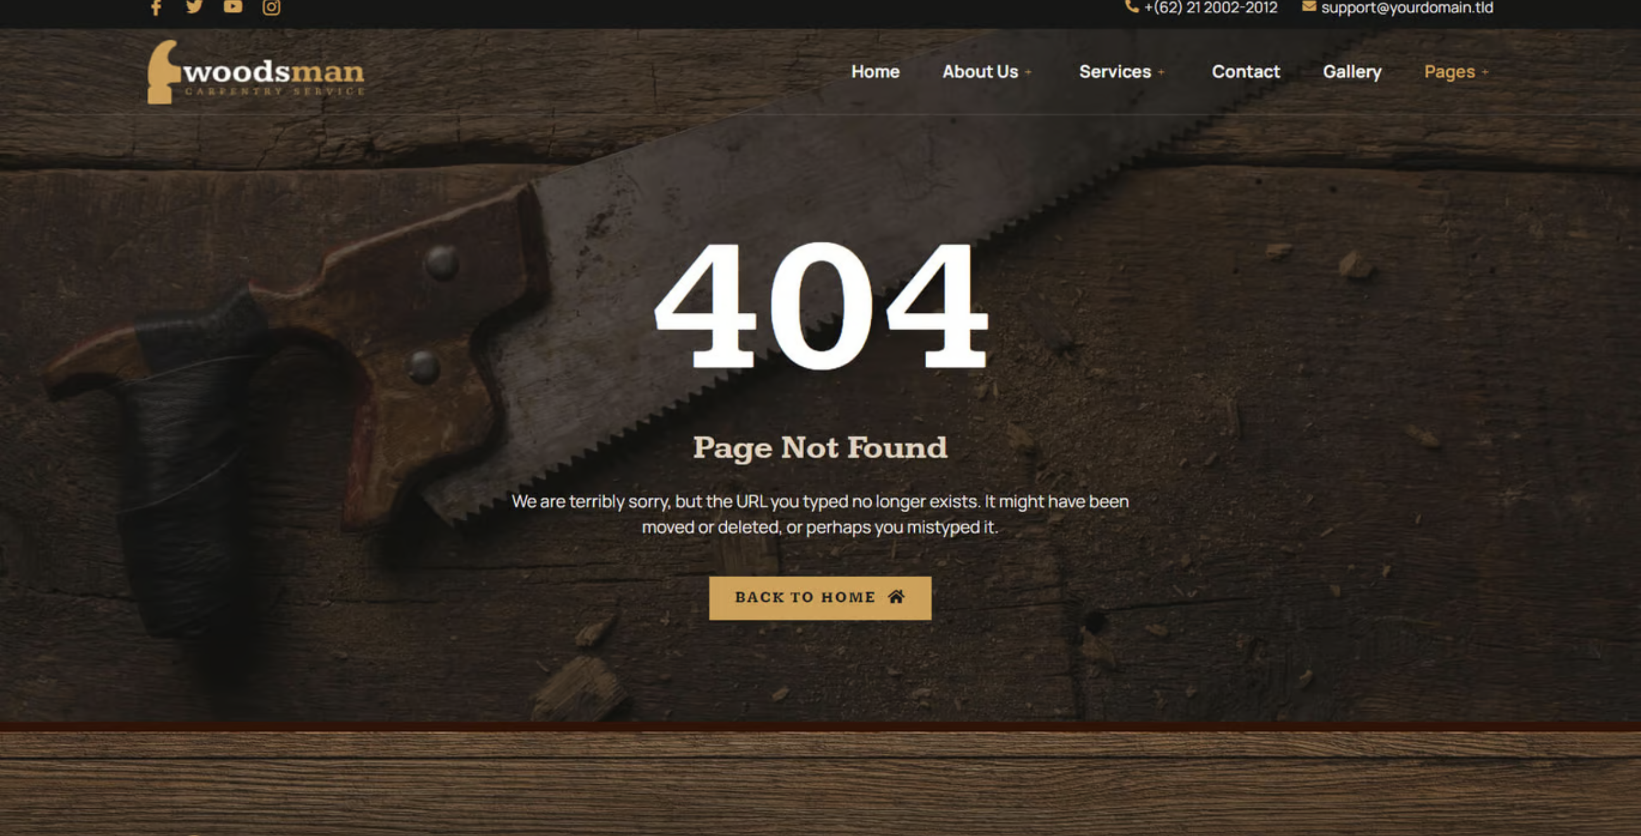Expand the Pages submenu arrow
Viewport: 1641px width, 836px height.
[1485, 73]
